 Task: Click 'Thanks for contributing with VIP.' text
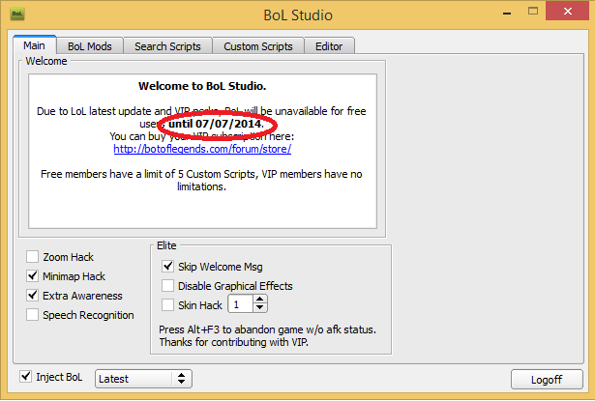[x=234, y=342]
